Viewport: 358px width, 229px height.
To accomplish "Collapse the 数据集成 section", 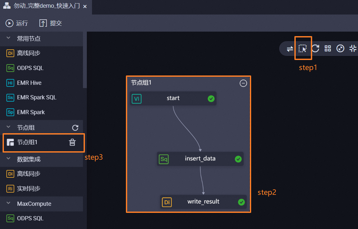I will (x=9, y=159).
